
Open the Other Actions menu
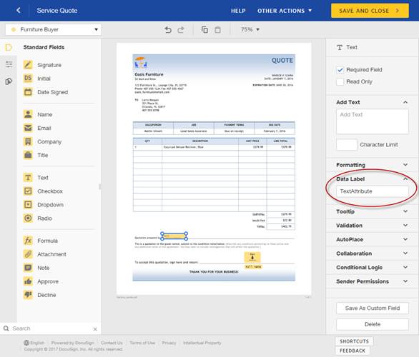[x=285, y=11]
